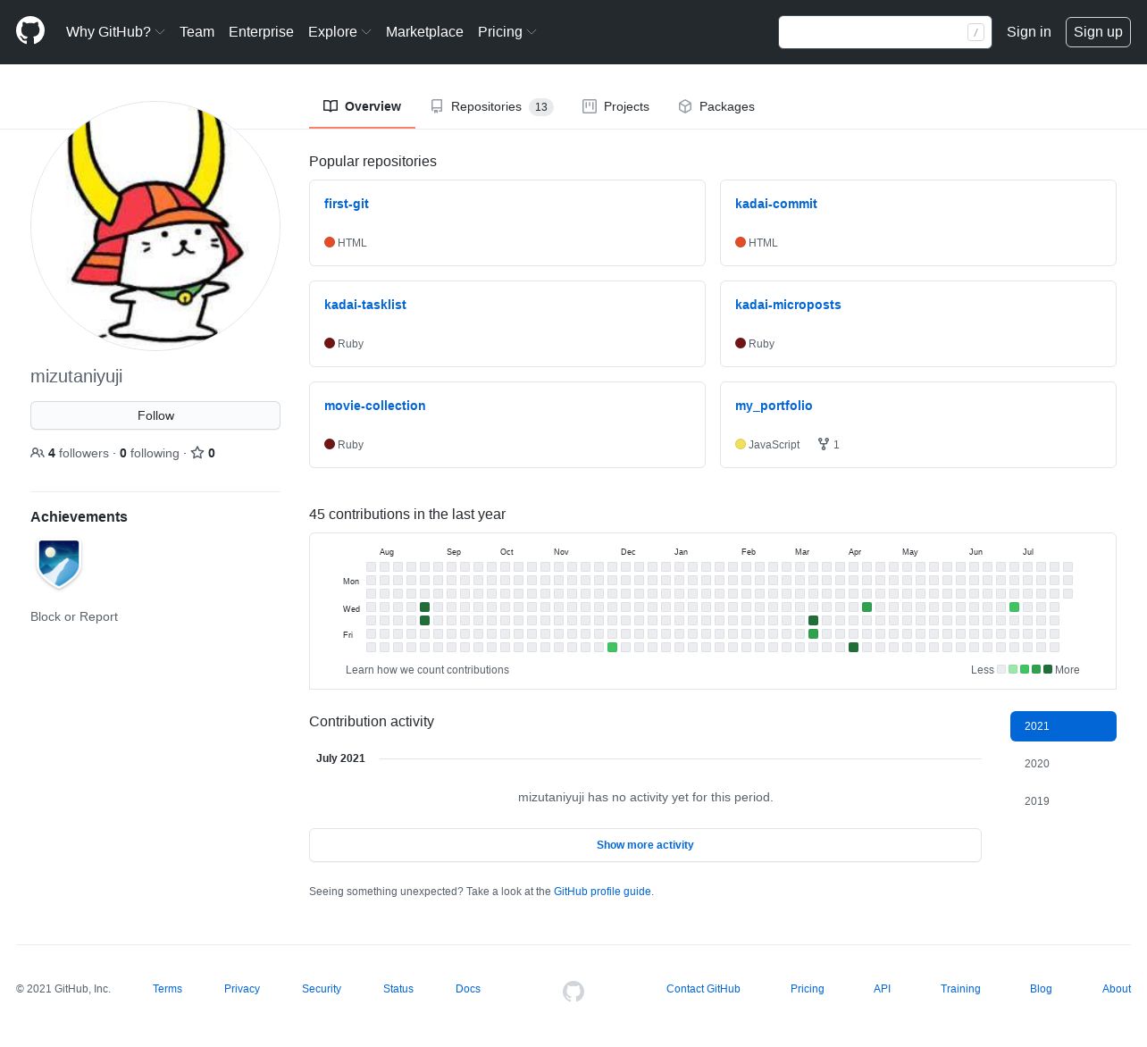The image size is (1147, 1047).
Task: Click the December Saturday green contribution square
Action: tap(612, 647)
